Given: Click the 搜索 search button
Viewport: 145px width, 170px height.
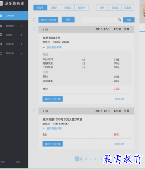Looking at the screenshot, I should tap(129, 20).
